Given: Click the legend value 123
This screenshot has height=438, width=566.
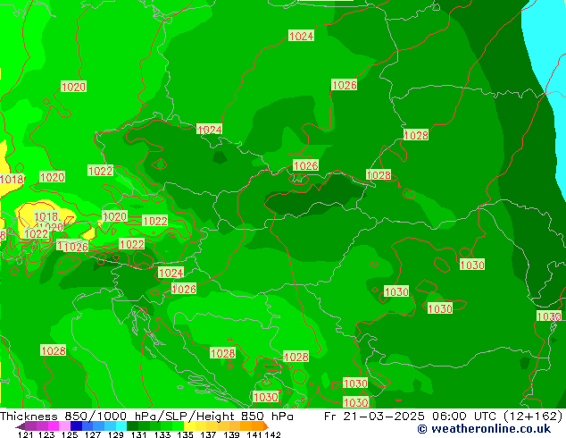Looking at the screenshot, I should 46,434.
